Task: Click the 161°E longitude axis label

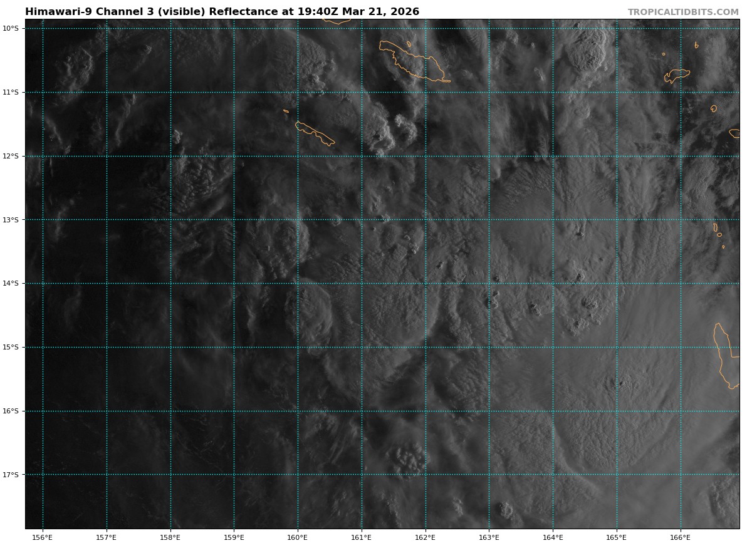Action: pos(362,537)
